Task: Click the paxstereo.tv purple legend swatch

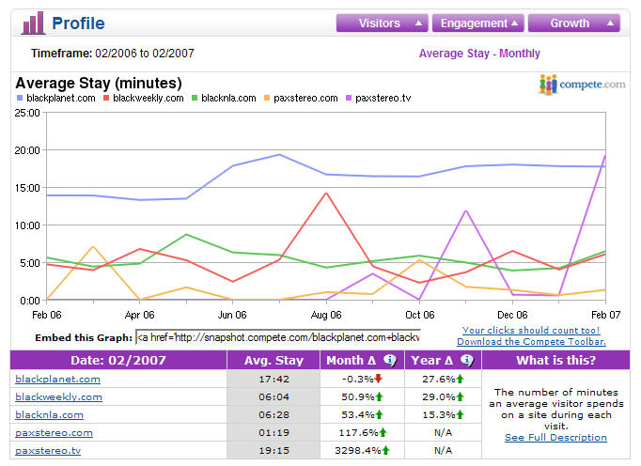Action: click(349, 98)
